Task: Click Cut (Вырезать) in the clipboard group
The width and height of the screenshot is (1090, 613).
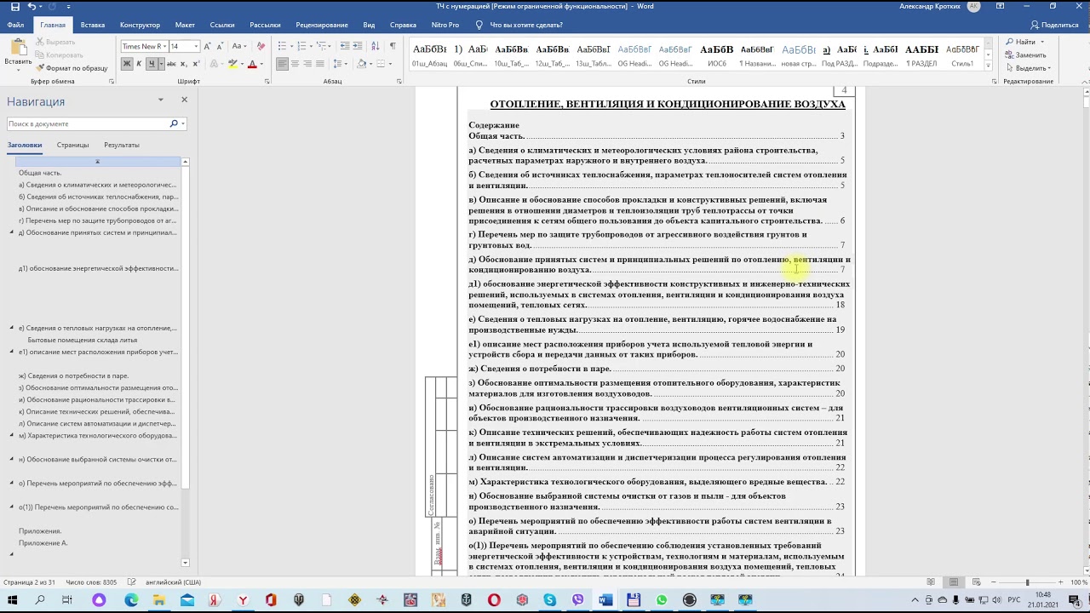Action: point(55,42)
